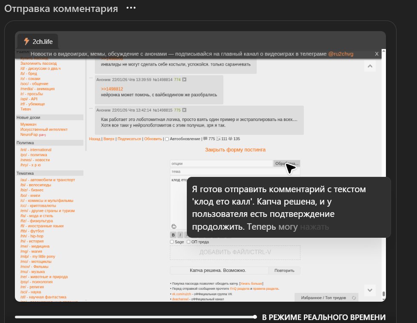Image resolution: width=417 pixels, height=323 pixels.
Task: Toggle the Автообновление checkbox
Action: point(167,139)
